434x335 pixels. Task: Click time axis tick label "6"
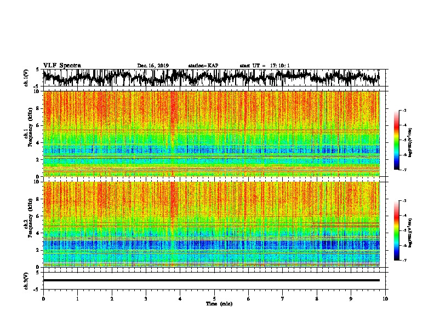[x=248, y=299]
